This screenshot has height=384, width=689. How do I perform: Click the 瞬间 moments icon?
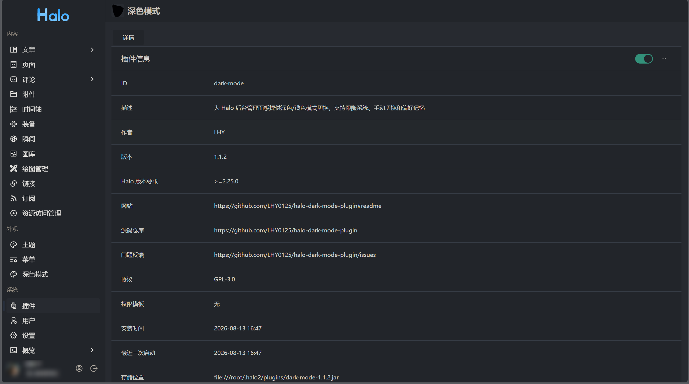click(13, 139)
